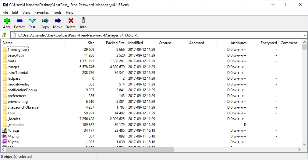Open the Edit menu

[x=15, y=12]
